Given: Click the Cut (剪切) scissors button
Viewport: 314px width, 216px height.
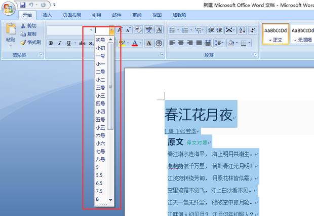Looking at the screenshot, I should (x=28, y=25).
